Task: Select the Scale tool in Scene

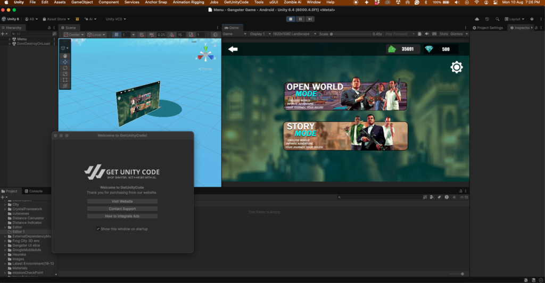Action: tap(65, 74)
